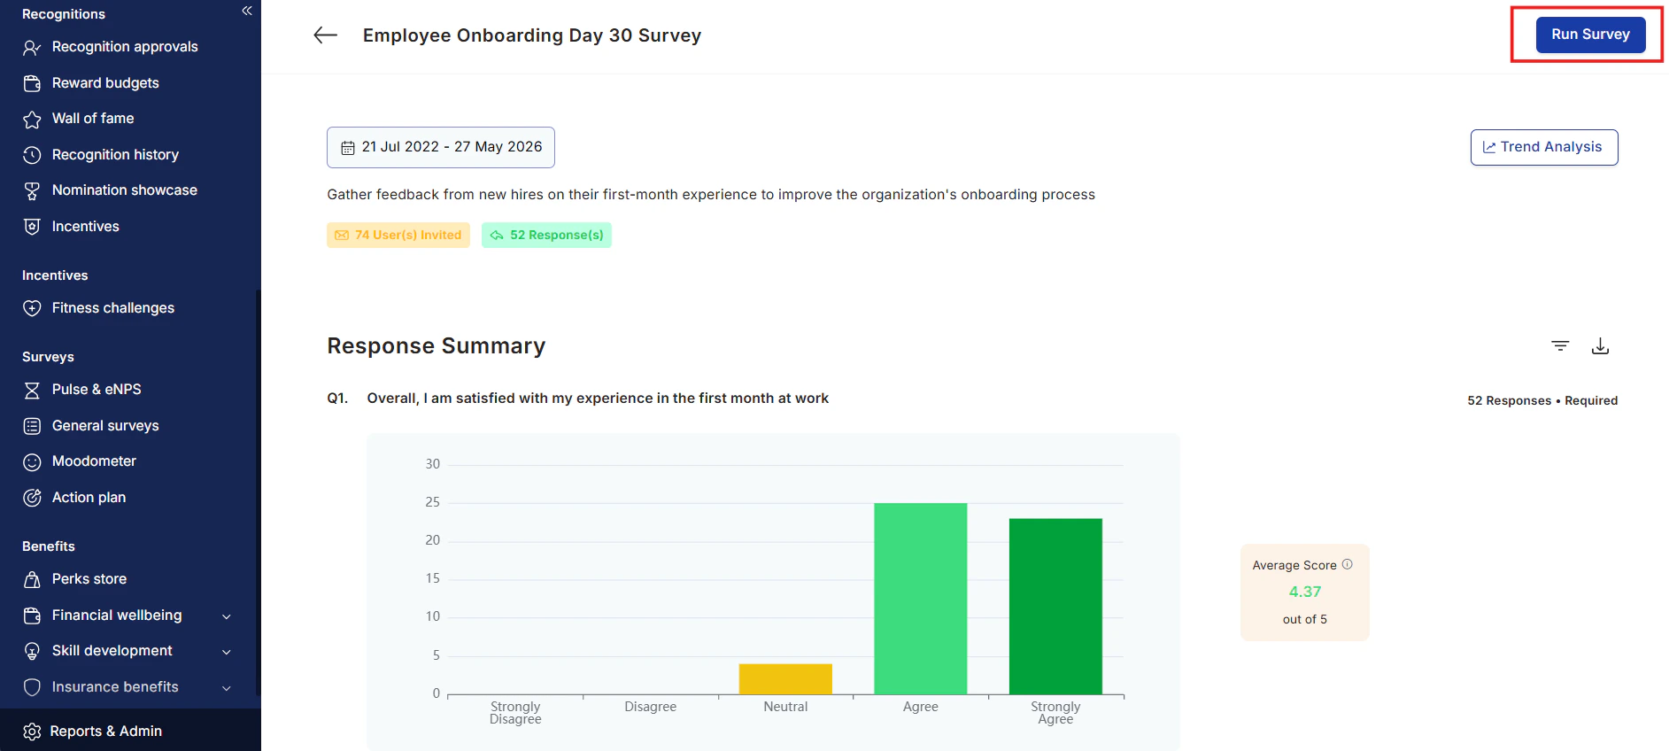This screenshot has height=751, width=1669.
Task: Click the General surveys list icon
Action: pyautogui.click(x=32, y=426)
